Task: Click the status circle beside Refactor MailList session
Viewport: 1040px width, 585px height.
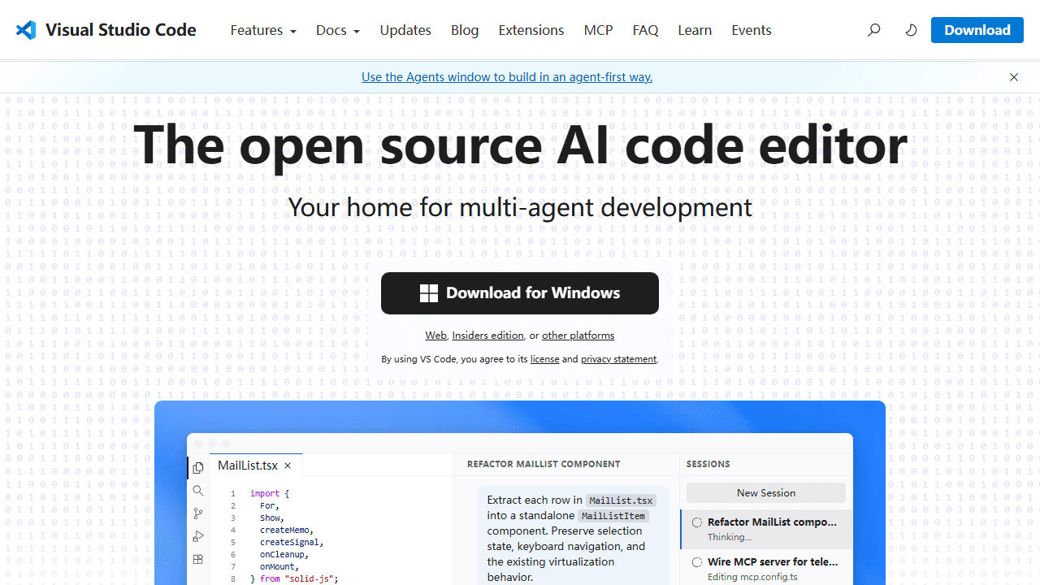Action: coord(697,522)
